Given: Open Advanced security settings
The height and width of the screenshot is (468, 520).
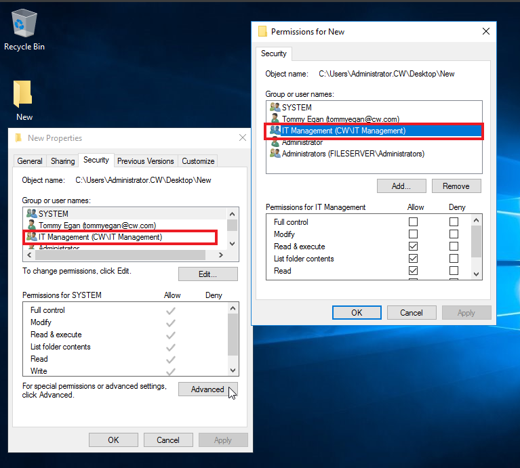Looking at the screenshot, I should [x=207, y=389].
